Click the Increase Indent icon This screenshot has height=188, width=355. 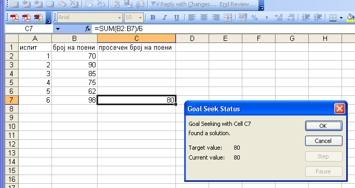point(318,18)
